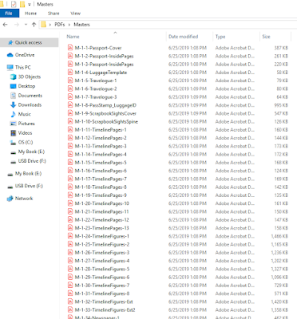Click the Forward navigation arrow

pyautogui.click(x=17, y=25)
